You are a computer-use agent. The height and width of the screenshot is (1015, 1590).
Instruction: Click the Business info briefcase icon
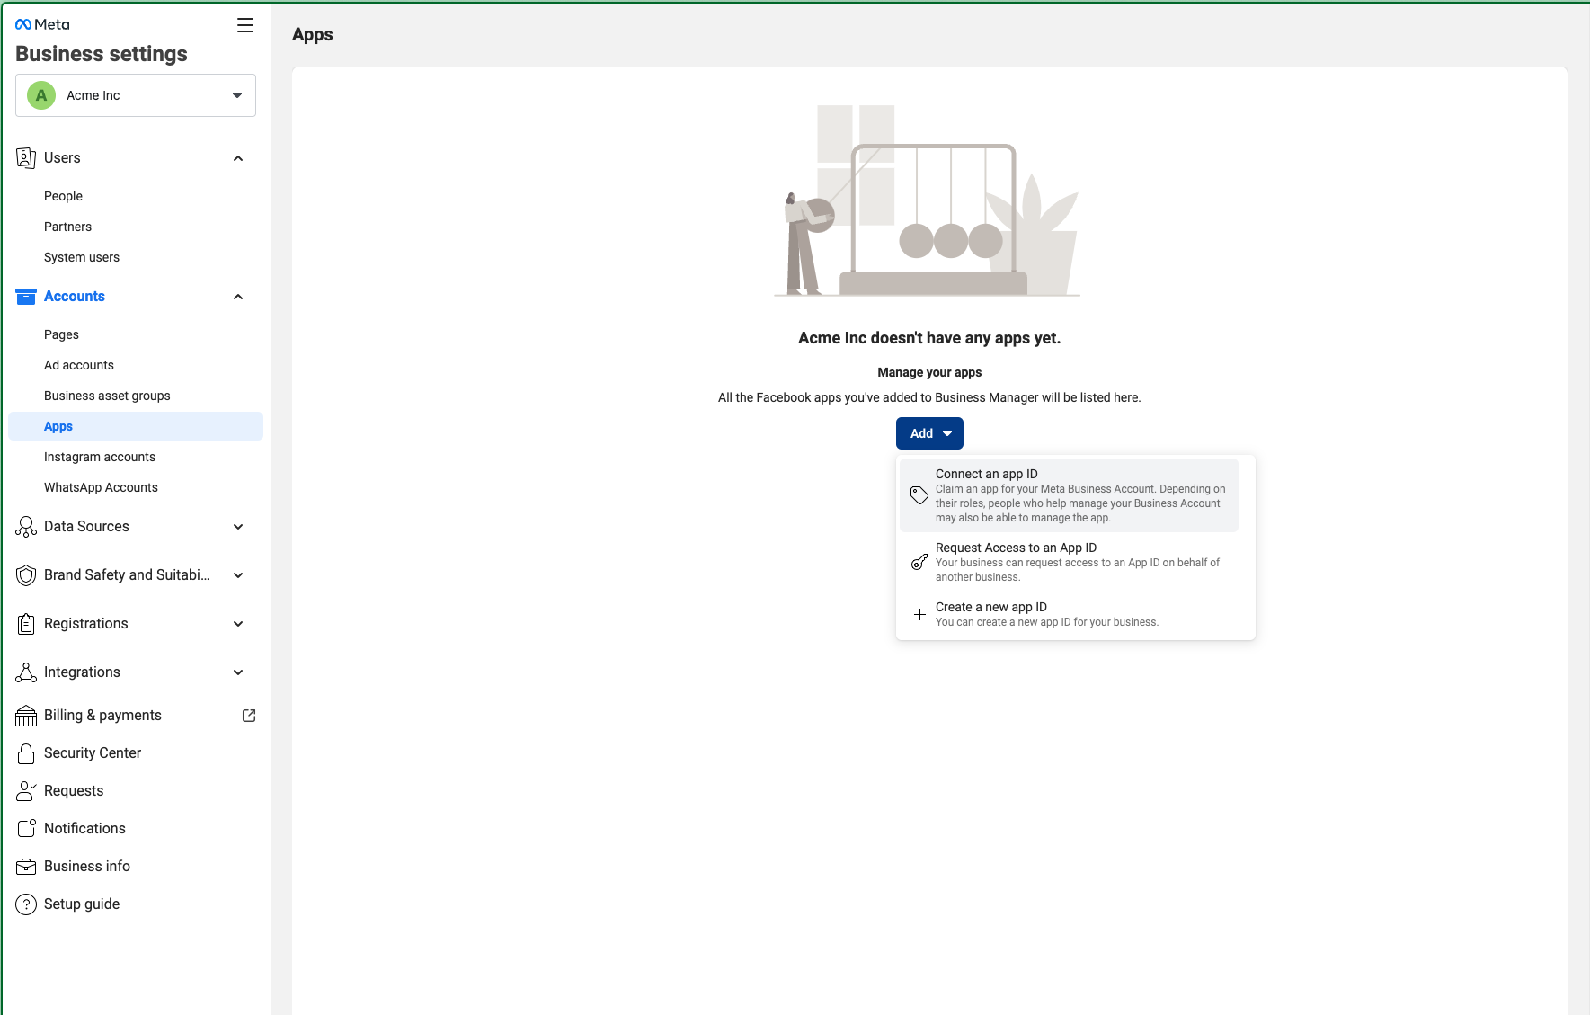[x=26, y=867]
